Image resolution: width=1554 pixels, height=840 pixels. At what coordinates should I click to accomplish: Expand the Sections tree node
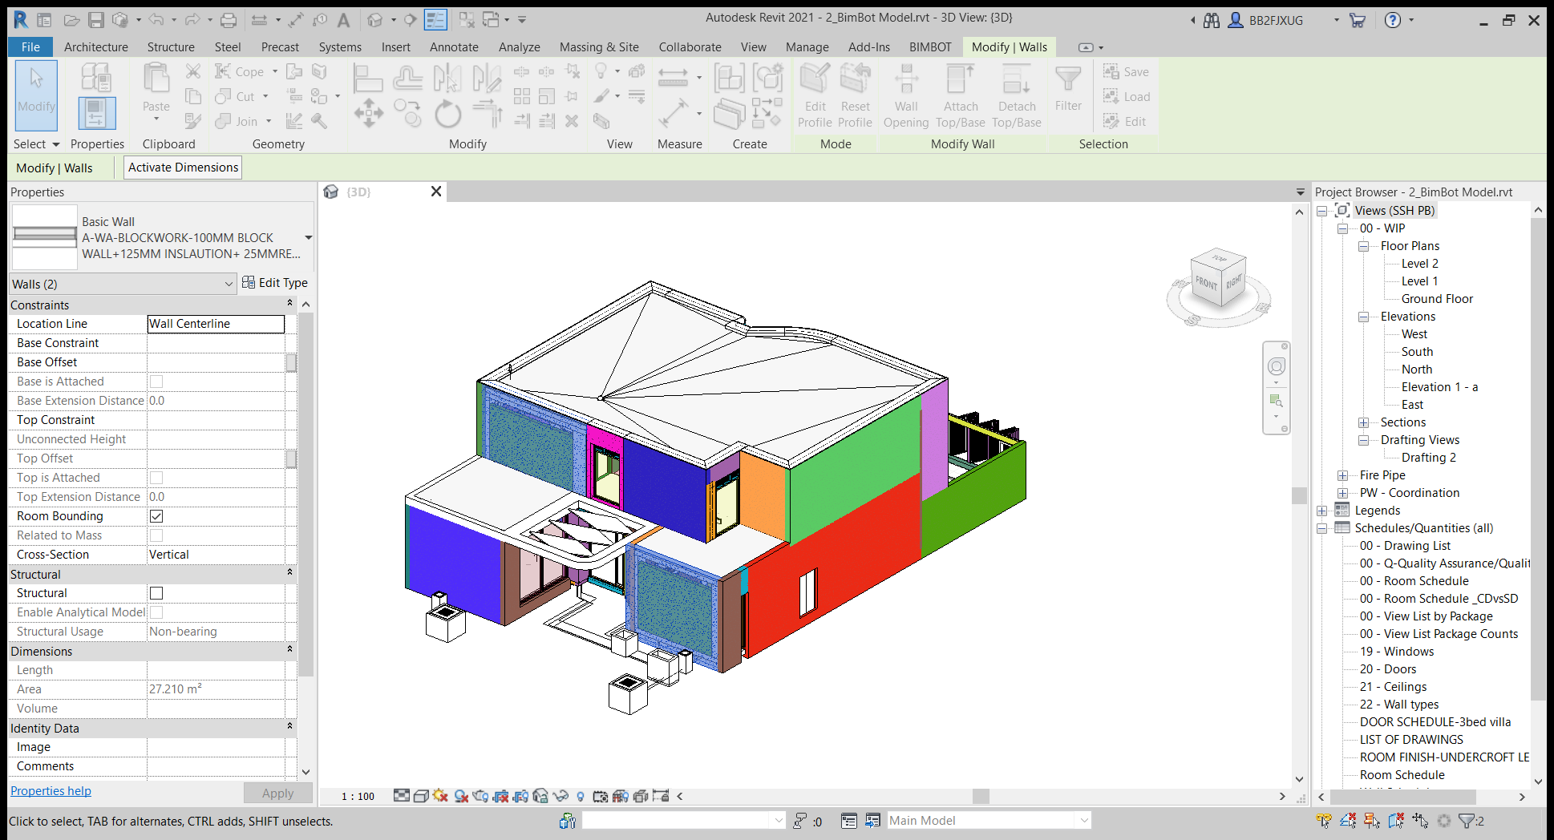click(x=1363, y=422)
